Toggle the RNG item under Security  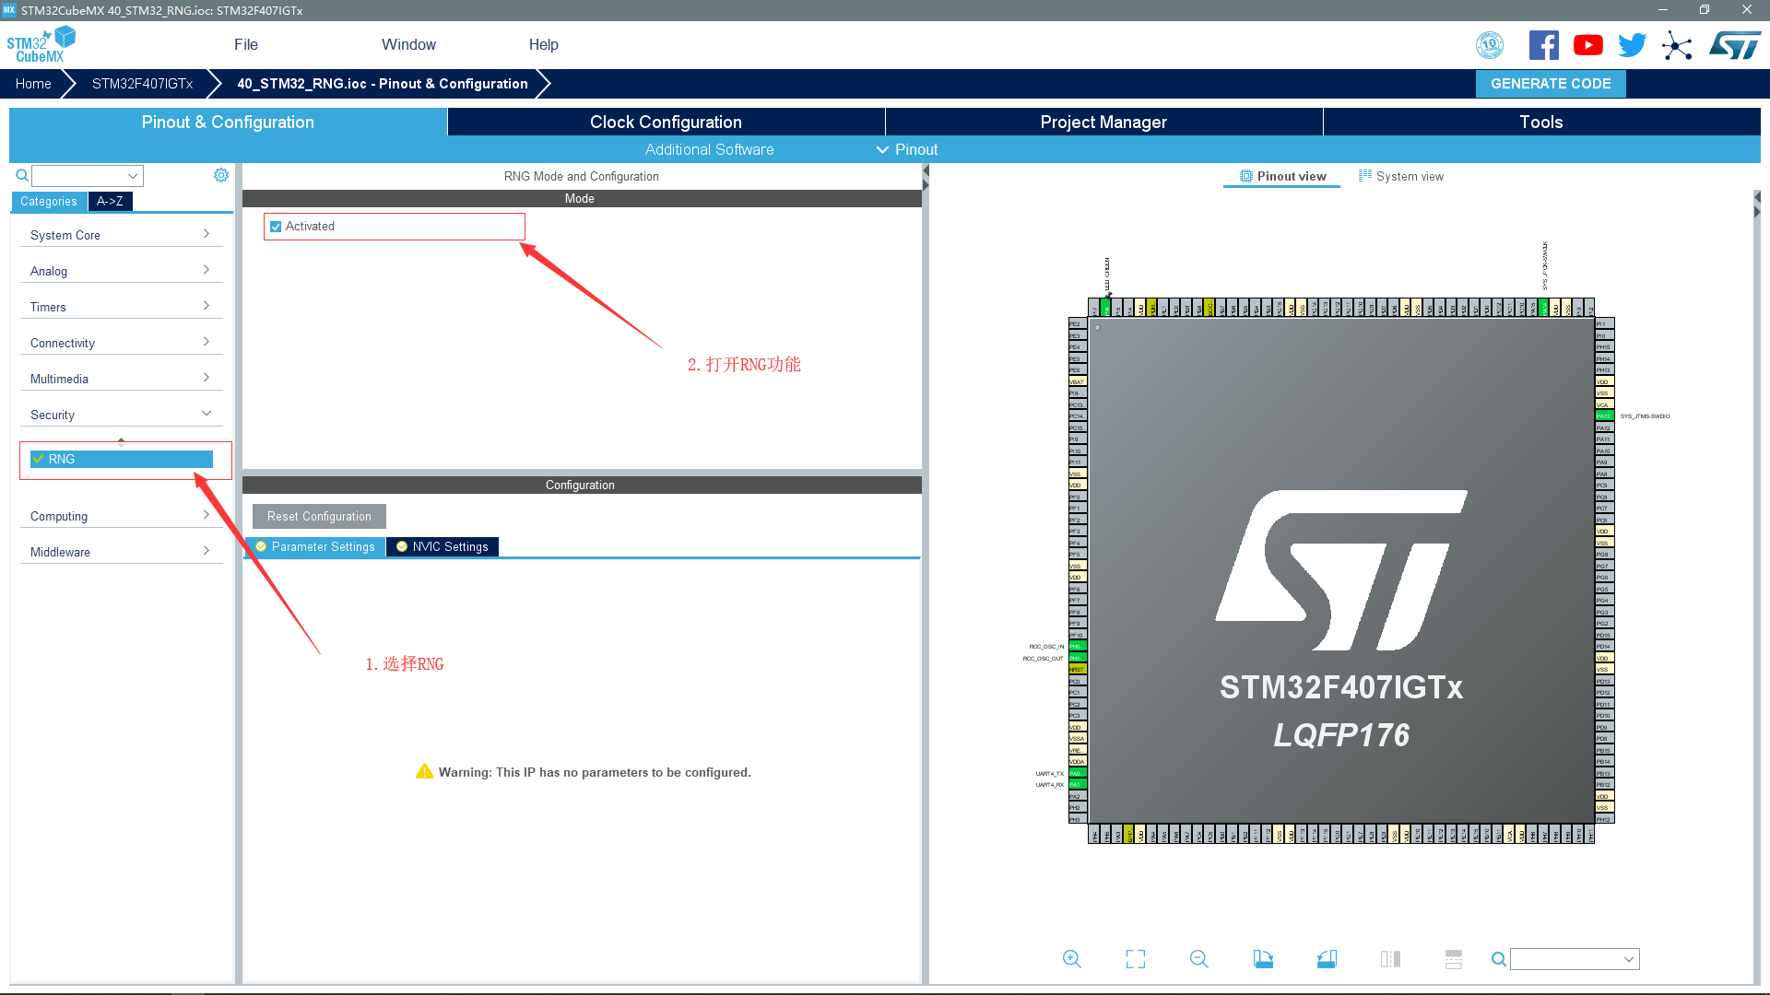(121, 459)
